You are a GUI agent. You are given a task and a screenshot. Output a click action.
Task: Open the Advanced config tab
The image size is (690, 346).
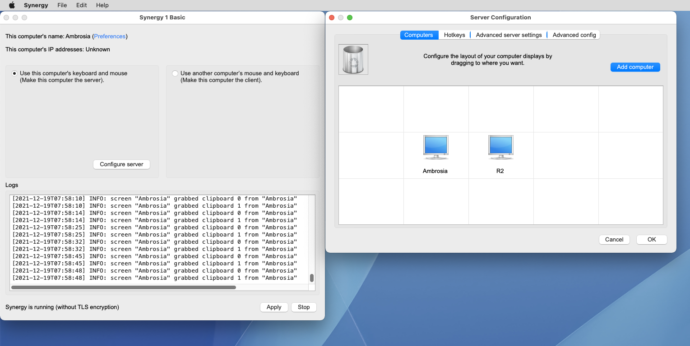(574, 35)
